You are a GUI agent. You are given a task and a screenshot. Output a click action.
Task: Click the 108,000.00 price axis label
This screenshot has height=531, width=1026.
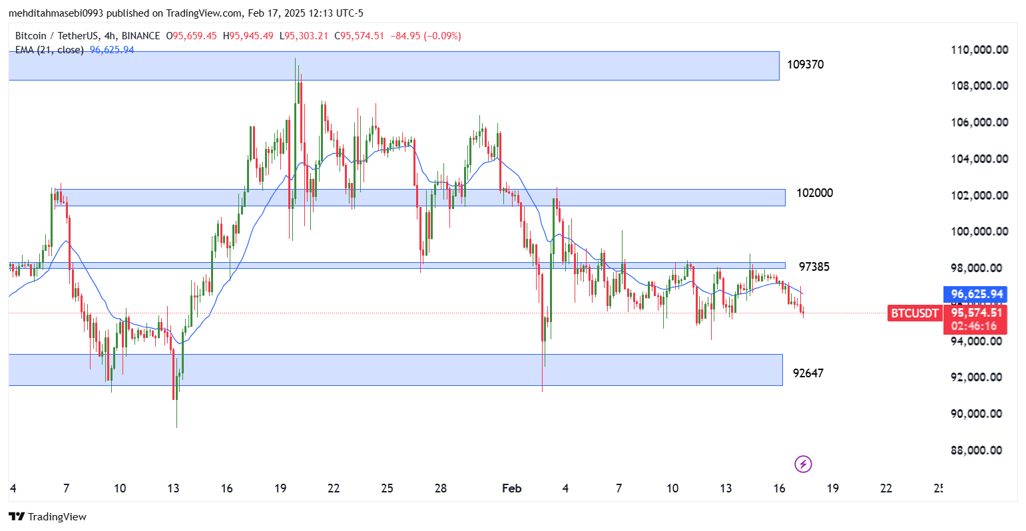coord(979,86)
